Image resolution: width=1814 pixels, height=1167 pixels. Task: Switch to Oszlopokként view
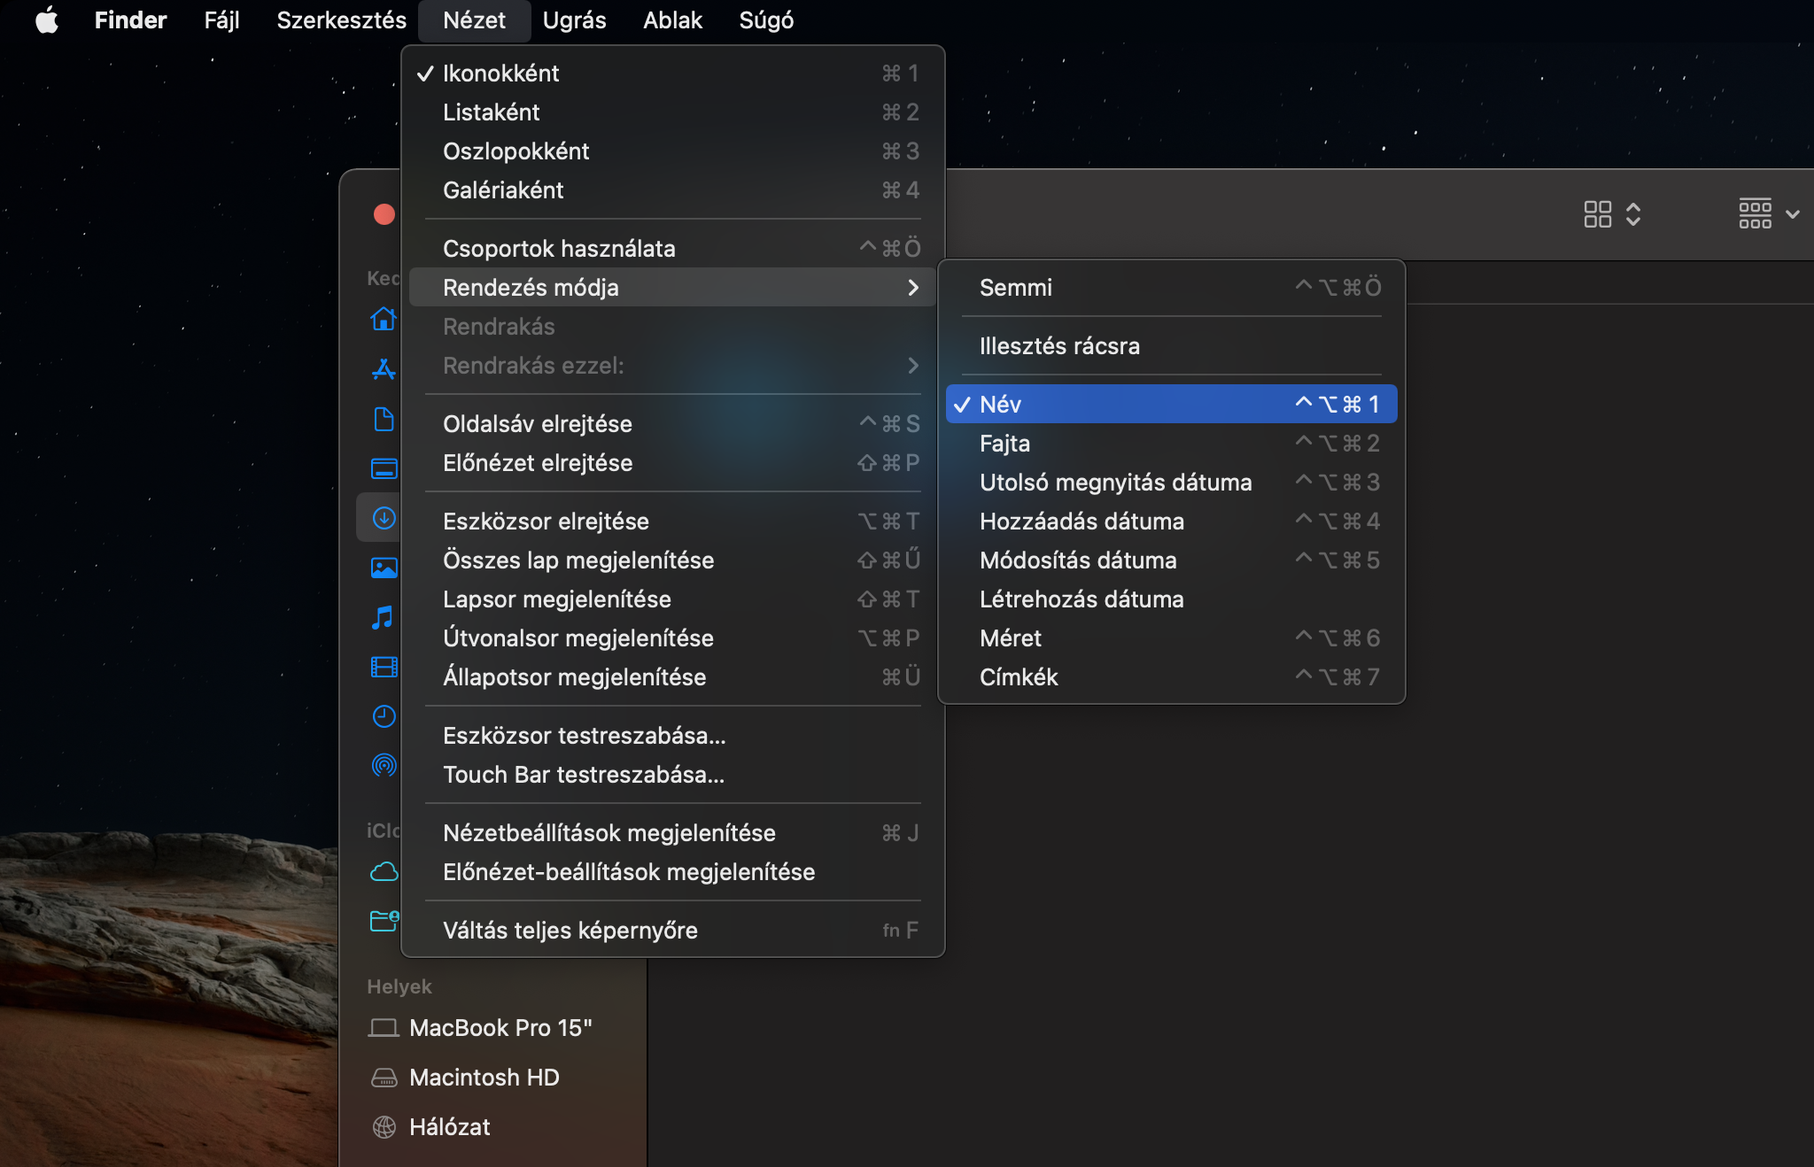coord(673,151)
